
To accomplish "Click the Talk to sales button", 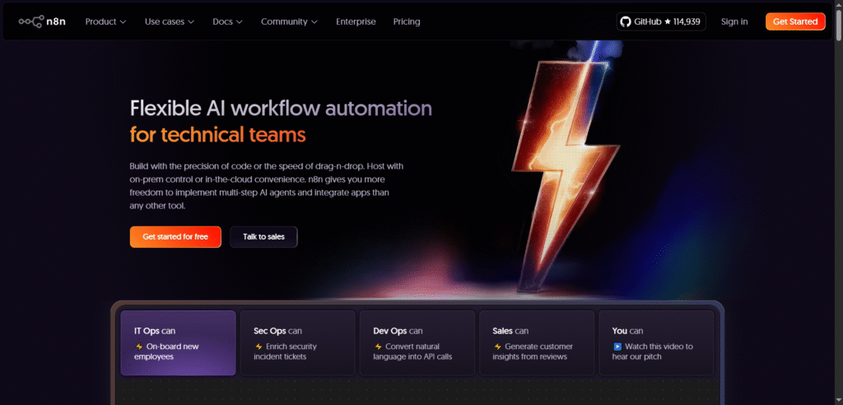I will click(263, 236).
